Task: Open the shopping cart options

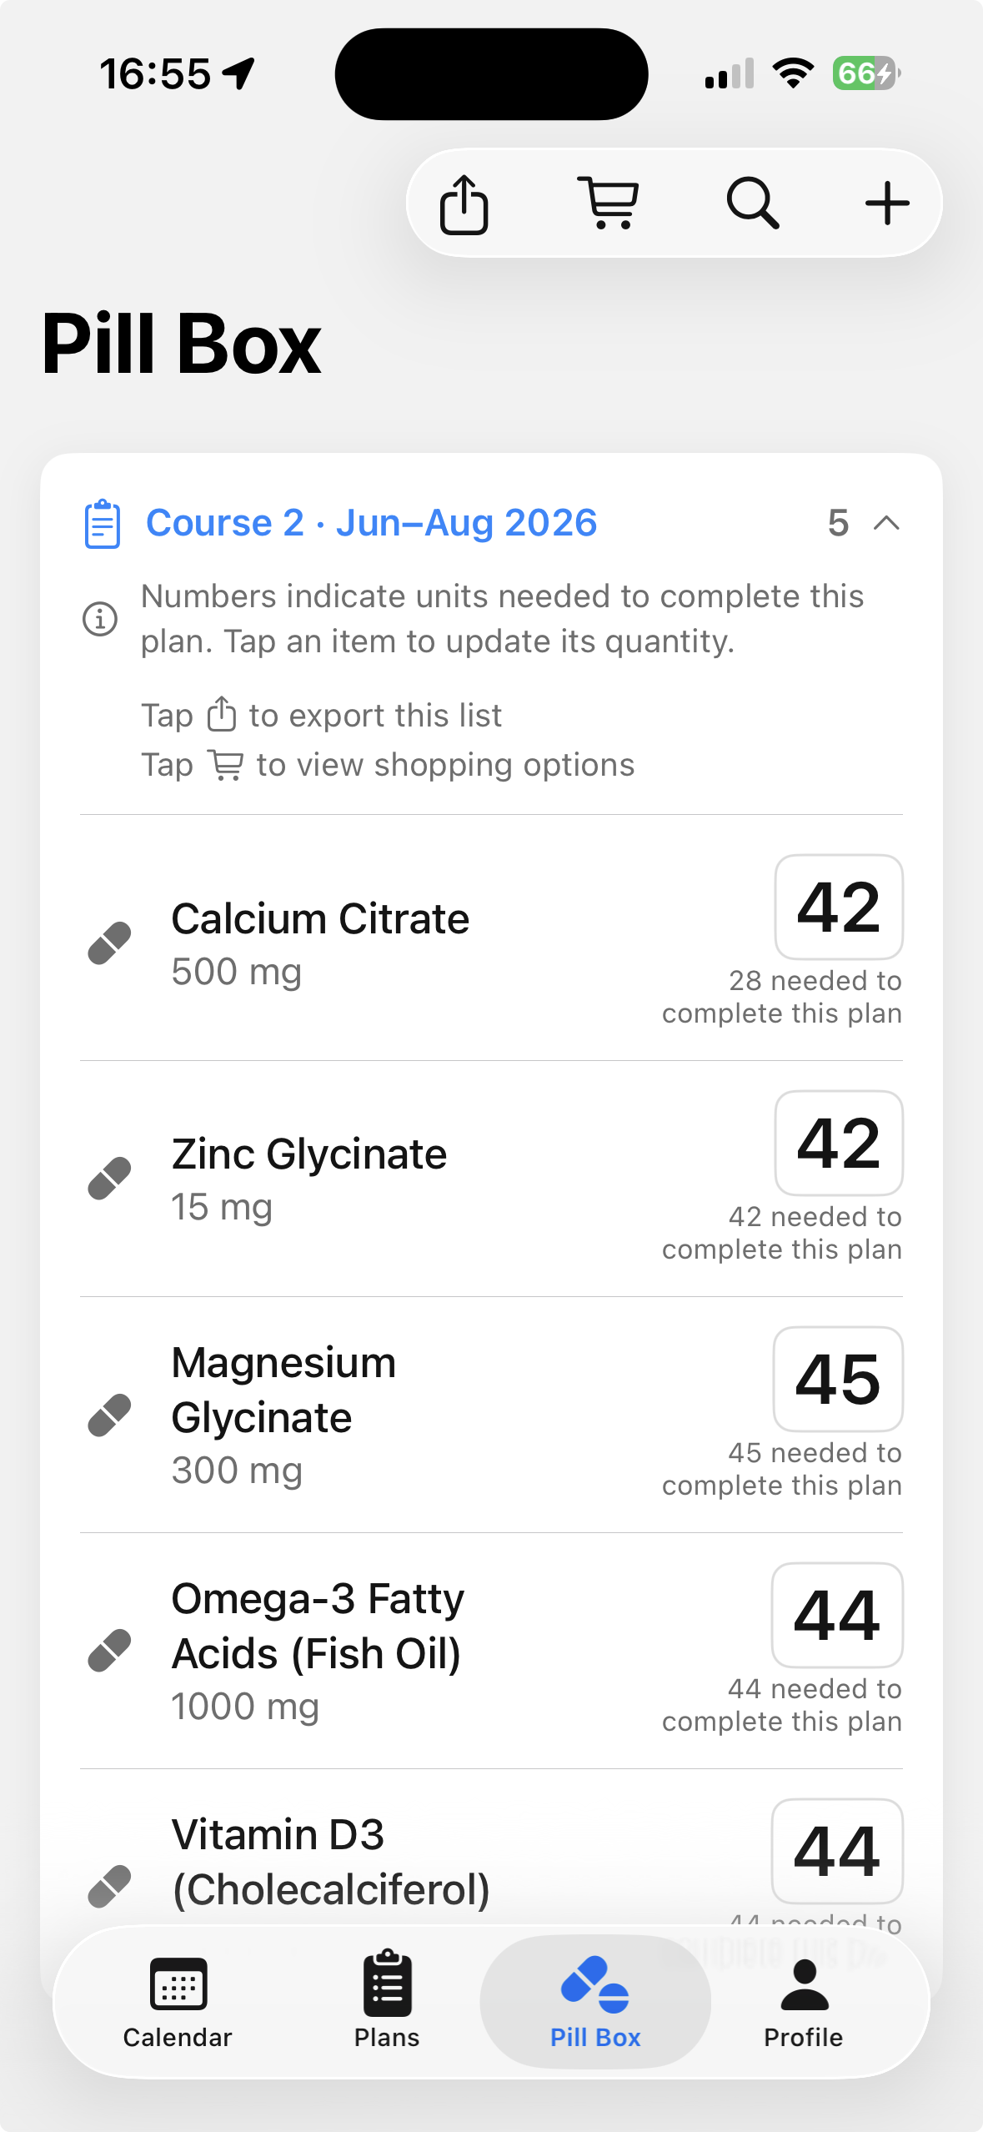Action: click(609, 203)
